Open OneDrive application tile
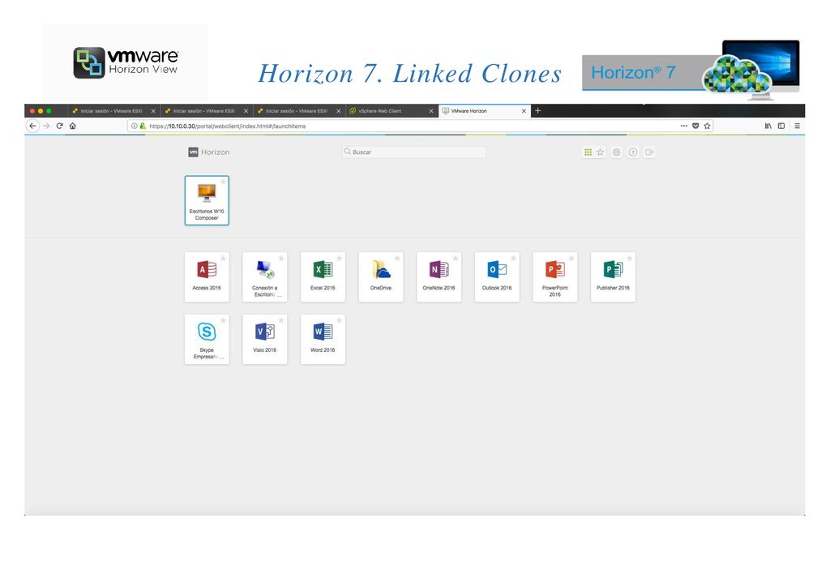 click(381, 276)
